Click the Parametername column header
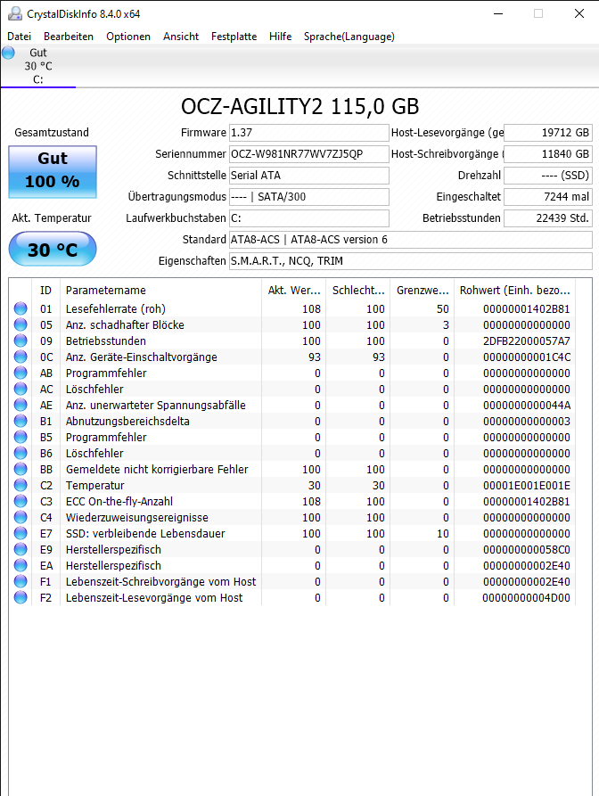 click(161, 291)
